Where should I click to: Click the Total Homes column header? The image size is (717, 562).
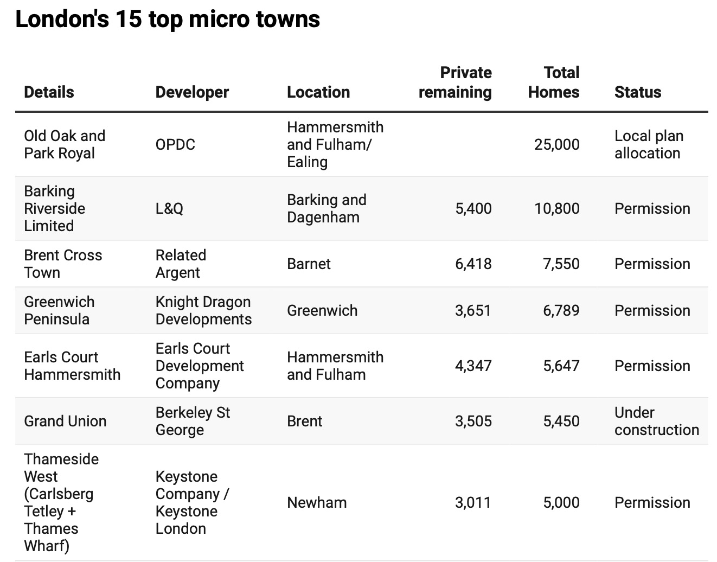pos(554,82)
